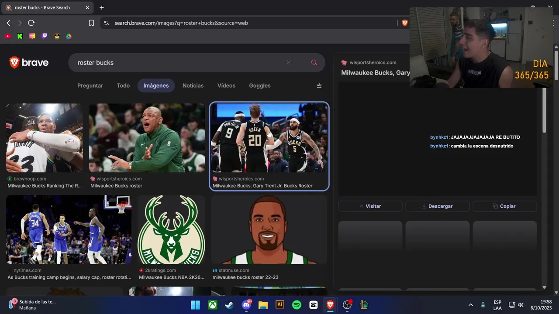This screenshot has width=559, height=314.
Task: Switch to Noticias tab
Action: pyautogui.click(x=193, y=86)
